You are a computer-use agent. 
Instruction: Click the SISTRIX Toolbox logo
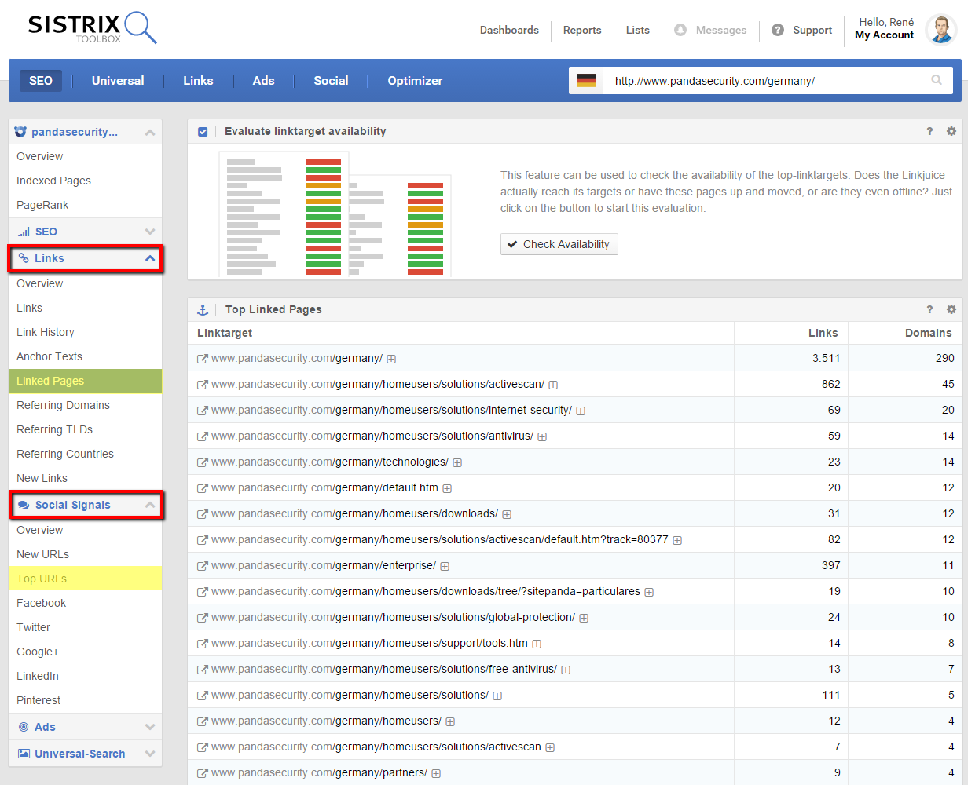pos(92,29)
